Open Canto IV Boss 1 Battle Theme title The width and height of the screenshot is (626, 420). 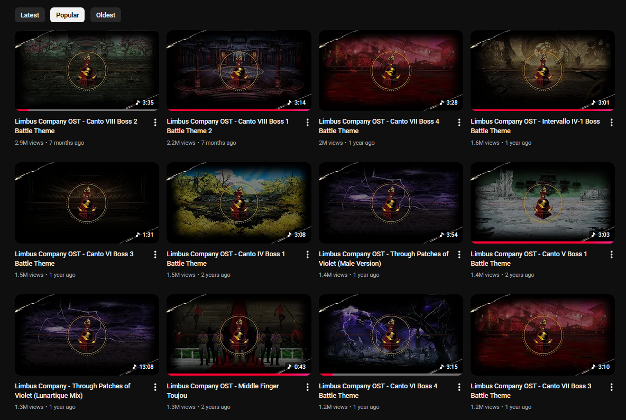pos(226,258)
